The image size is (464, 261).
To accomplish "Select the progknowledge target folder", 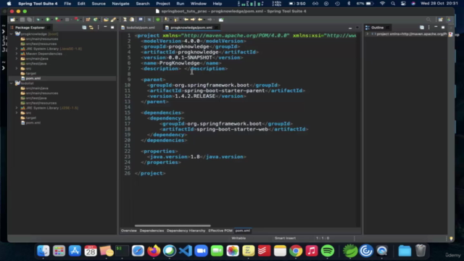I will point(30,73).
